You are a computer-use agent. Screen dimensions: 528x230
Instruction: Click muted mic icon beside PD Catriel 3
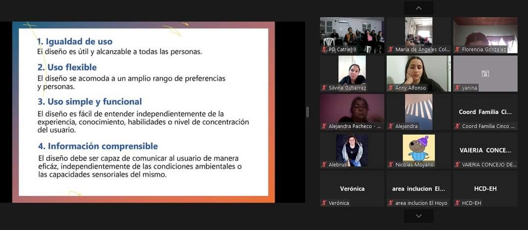(x=324, y=50)
